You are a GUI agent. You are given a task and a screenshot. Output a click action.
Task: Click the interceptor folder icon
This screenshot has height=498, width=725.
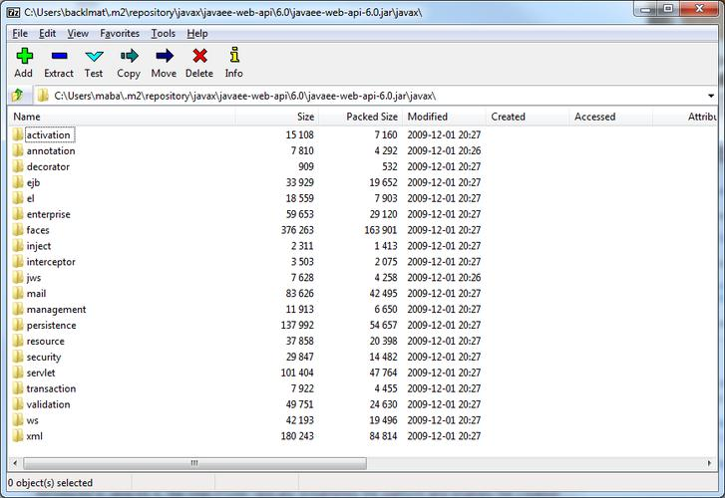click(18, 262)
